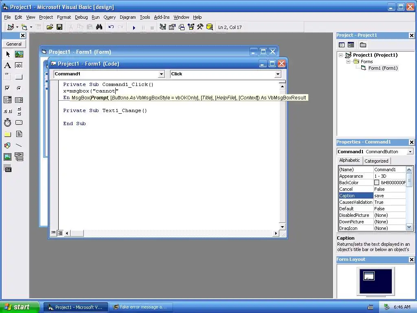Open the Click procedure dropdown
The width and height of the screenshot is (417, 313).
[278, 74]
